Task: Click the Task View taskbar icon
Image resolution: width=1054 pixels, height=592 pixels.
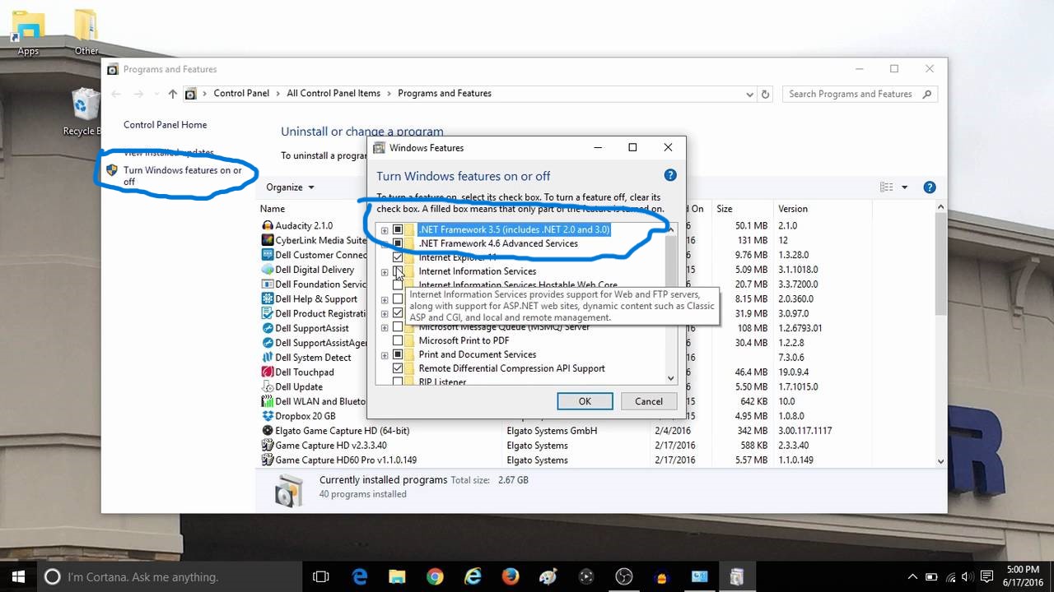Action: click(x=321, y=577)
